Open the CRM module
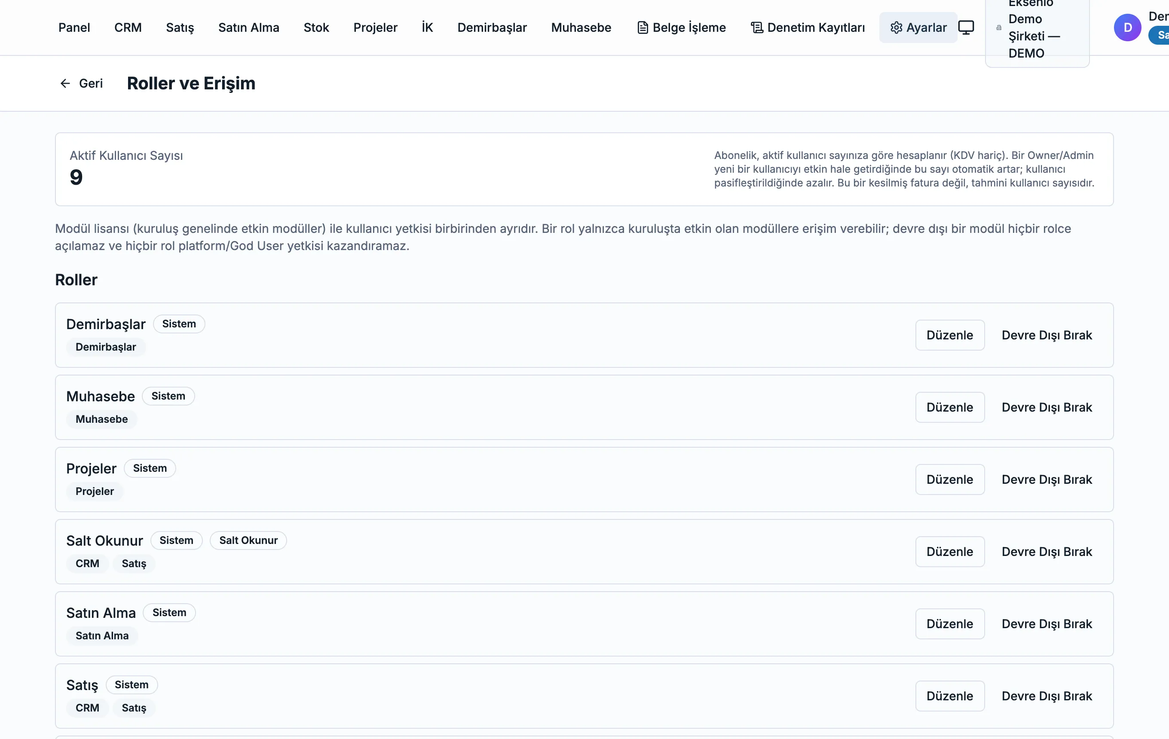Viewport: 1169px width, 739px height. coord(128,27)
